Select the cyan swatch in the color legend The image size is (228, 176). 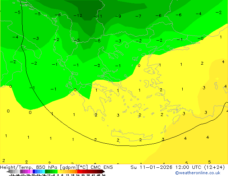click(x=44, y=171)
